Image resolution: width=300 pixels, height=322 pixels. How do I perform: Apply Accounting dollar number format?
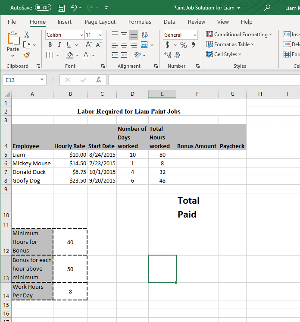[x=168, y=45]
